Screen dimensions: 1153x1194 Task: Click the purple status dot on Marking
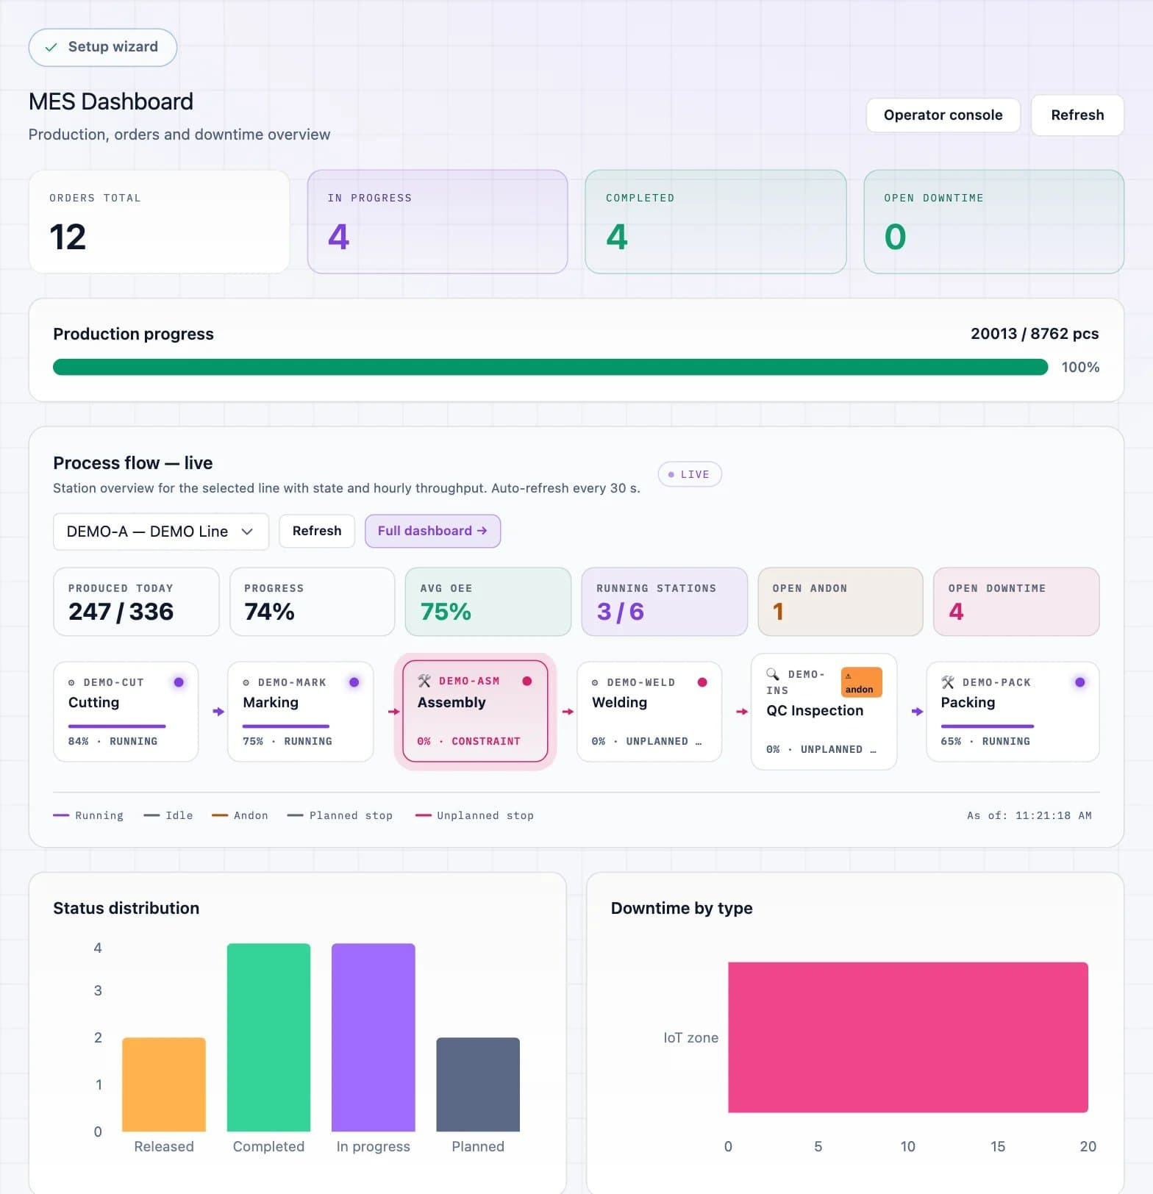click(x=354, y=682)
